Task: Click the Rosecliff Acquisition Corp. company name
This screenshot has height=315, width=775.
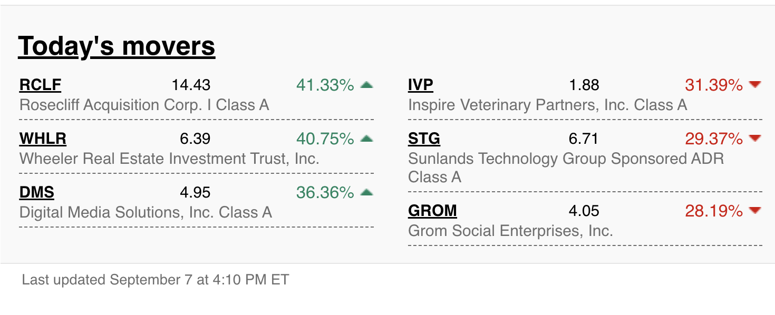Action: pos(144,105)
